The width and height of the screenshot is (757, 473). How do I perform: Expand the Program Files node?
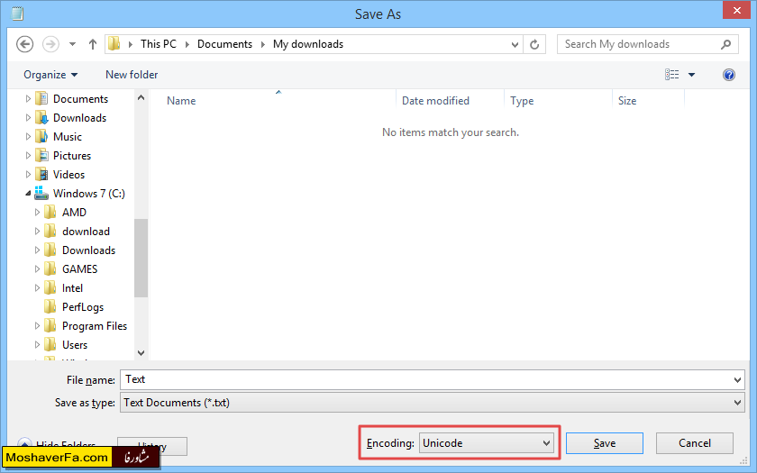click(37, 326)
